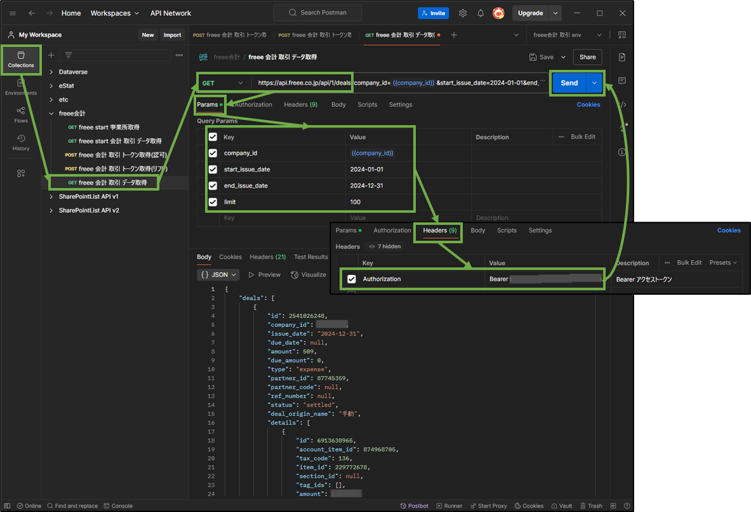Open the documentation icon in right sidebar
The height and width of the screenshot is (512, 751).
[x=621, y=57]
